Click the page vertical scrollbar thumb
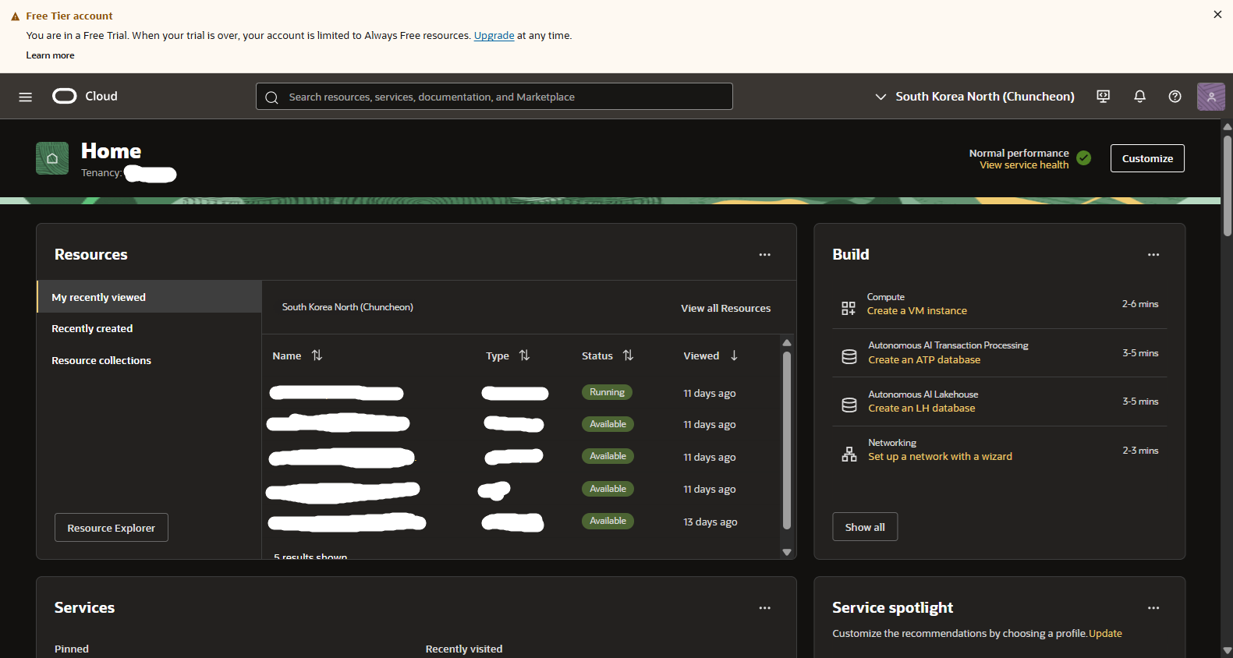1233x658 pixels. click(1227, 185)
